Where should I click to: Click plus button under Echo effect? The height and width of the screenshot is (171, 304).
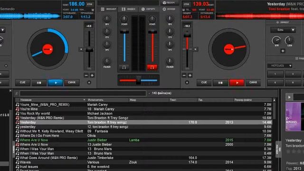pos(283,51)
